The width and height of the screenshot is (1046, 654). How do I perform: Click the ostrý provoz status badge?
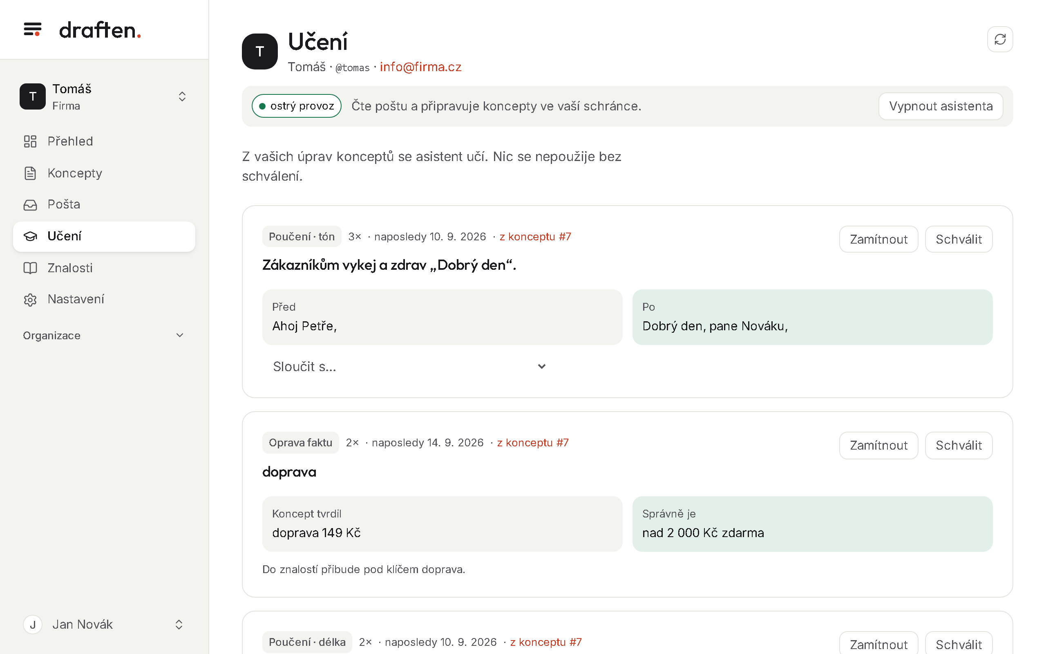point(297,106)
